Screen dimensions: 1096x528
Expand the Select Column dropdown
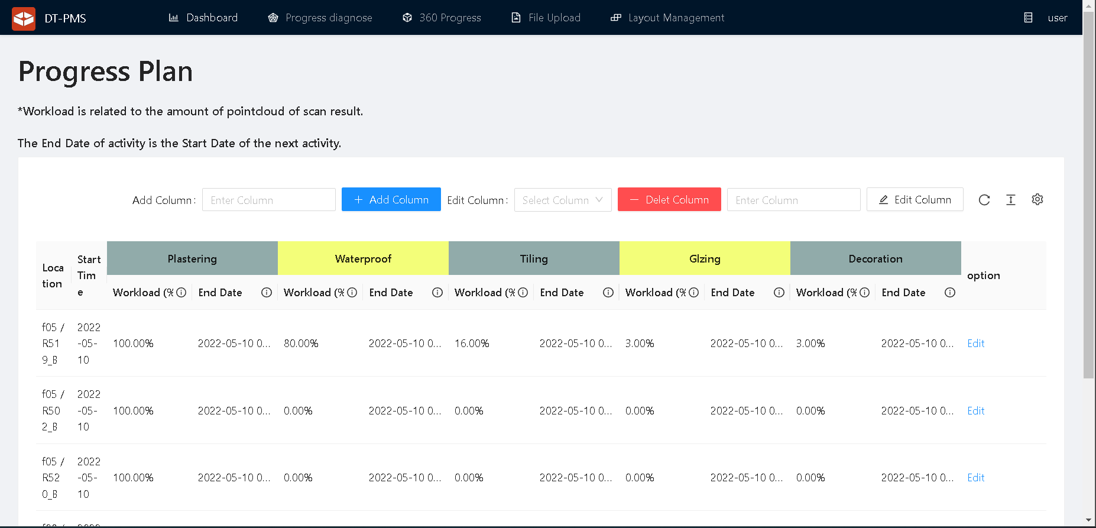tap(563, 200)
